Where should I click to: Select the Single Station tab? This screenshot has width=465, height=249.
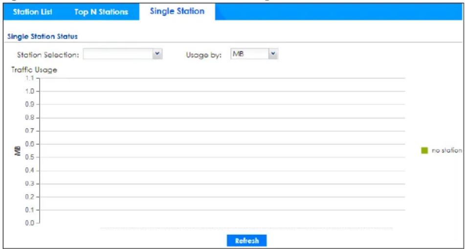point(177,11)
